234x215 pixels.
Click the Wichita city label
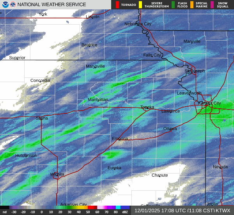[57, 174]
